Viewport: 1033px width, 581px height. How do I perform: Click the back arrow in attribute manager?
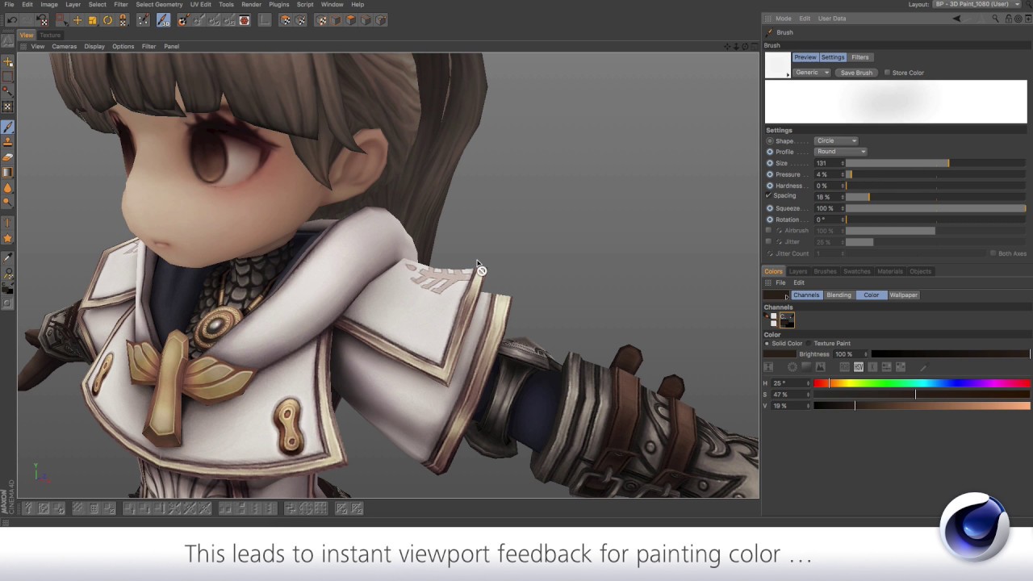(x=956, y=19)
